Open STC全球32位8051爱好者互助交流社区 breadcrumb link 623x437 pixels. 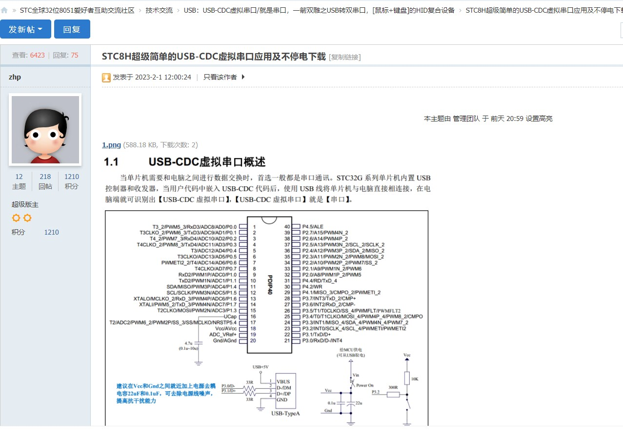[x=77, y=10]
